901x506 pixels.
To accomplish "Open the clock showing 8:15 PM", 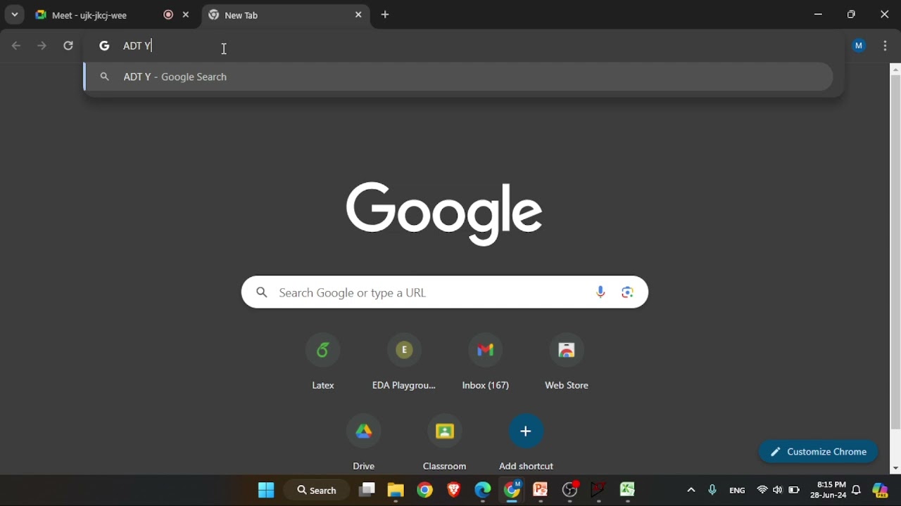I will click(x=828, y=491).
